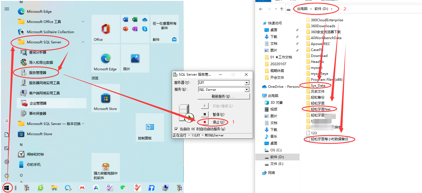Click the blue A icon on taskbar
The image size is (422, 193).
point(96,188)
